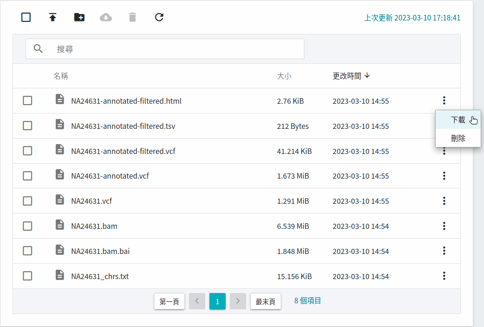The height and width of the screenshot is (327, 484).
Task: Click file icon of NA24631.vcf
Action: pos(60,200)
